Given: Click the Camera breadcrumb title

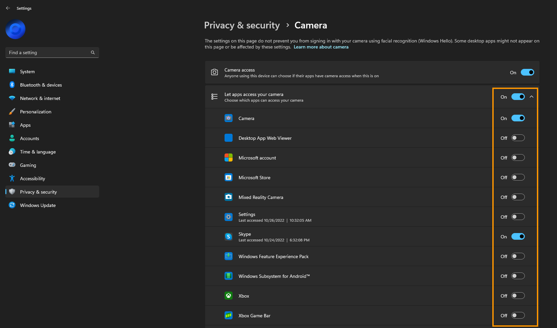Looking at the screenshot, I should 311,25.
